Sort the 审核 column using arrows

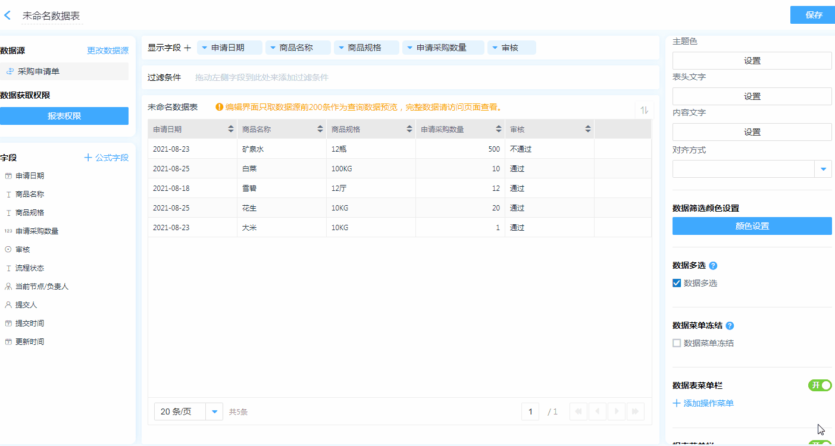point(588,129)
